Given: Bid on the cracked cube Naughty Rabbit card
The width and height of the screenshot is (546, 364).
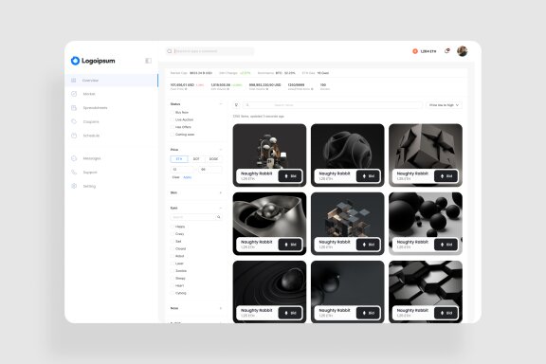Looking at the screenshot, I should click(446, 176).
